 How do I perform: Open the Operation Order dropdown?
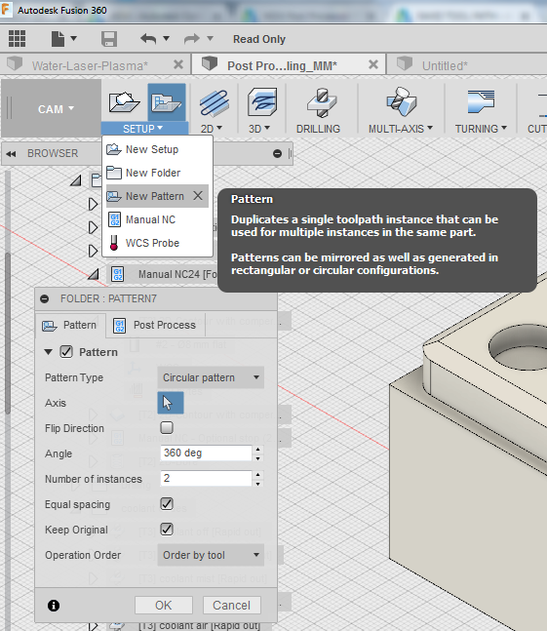(211, 555)
